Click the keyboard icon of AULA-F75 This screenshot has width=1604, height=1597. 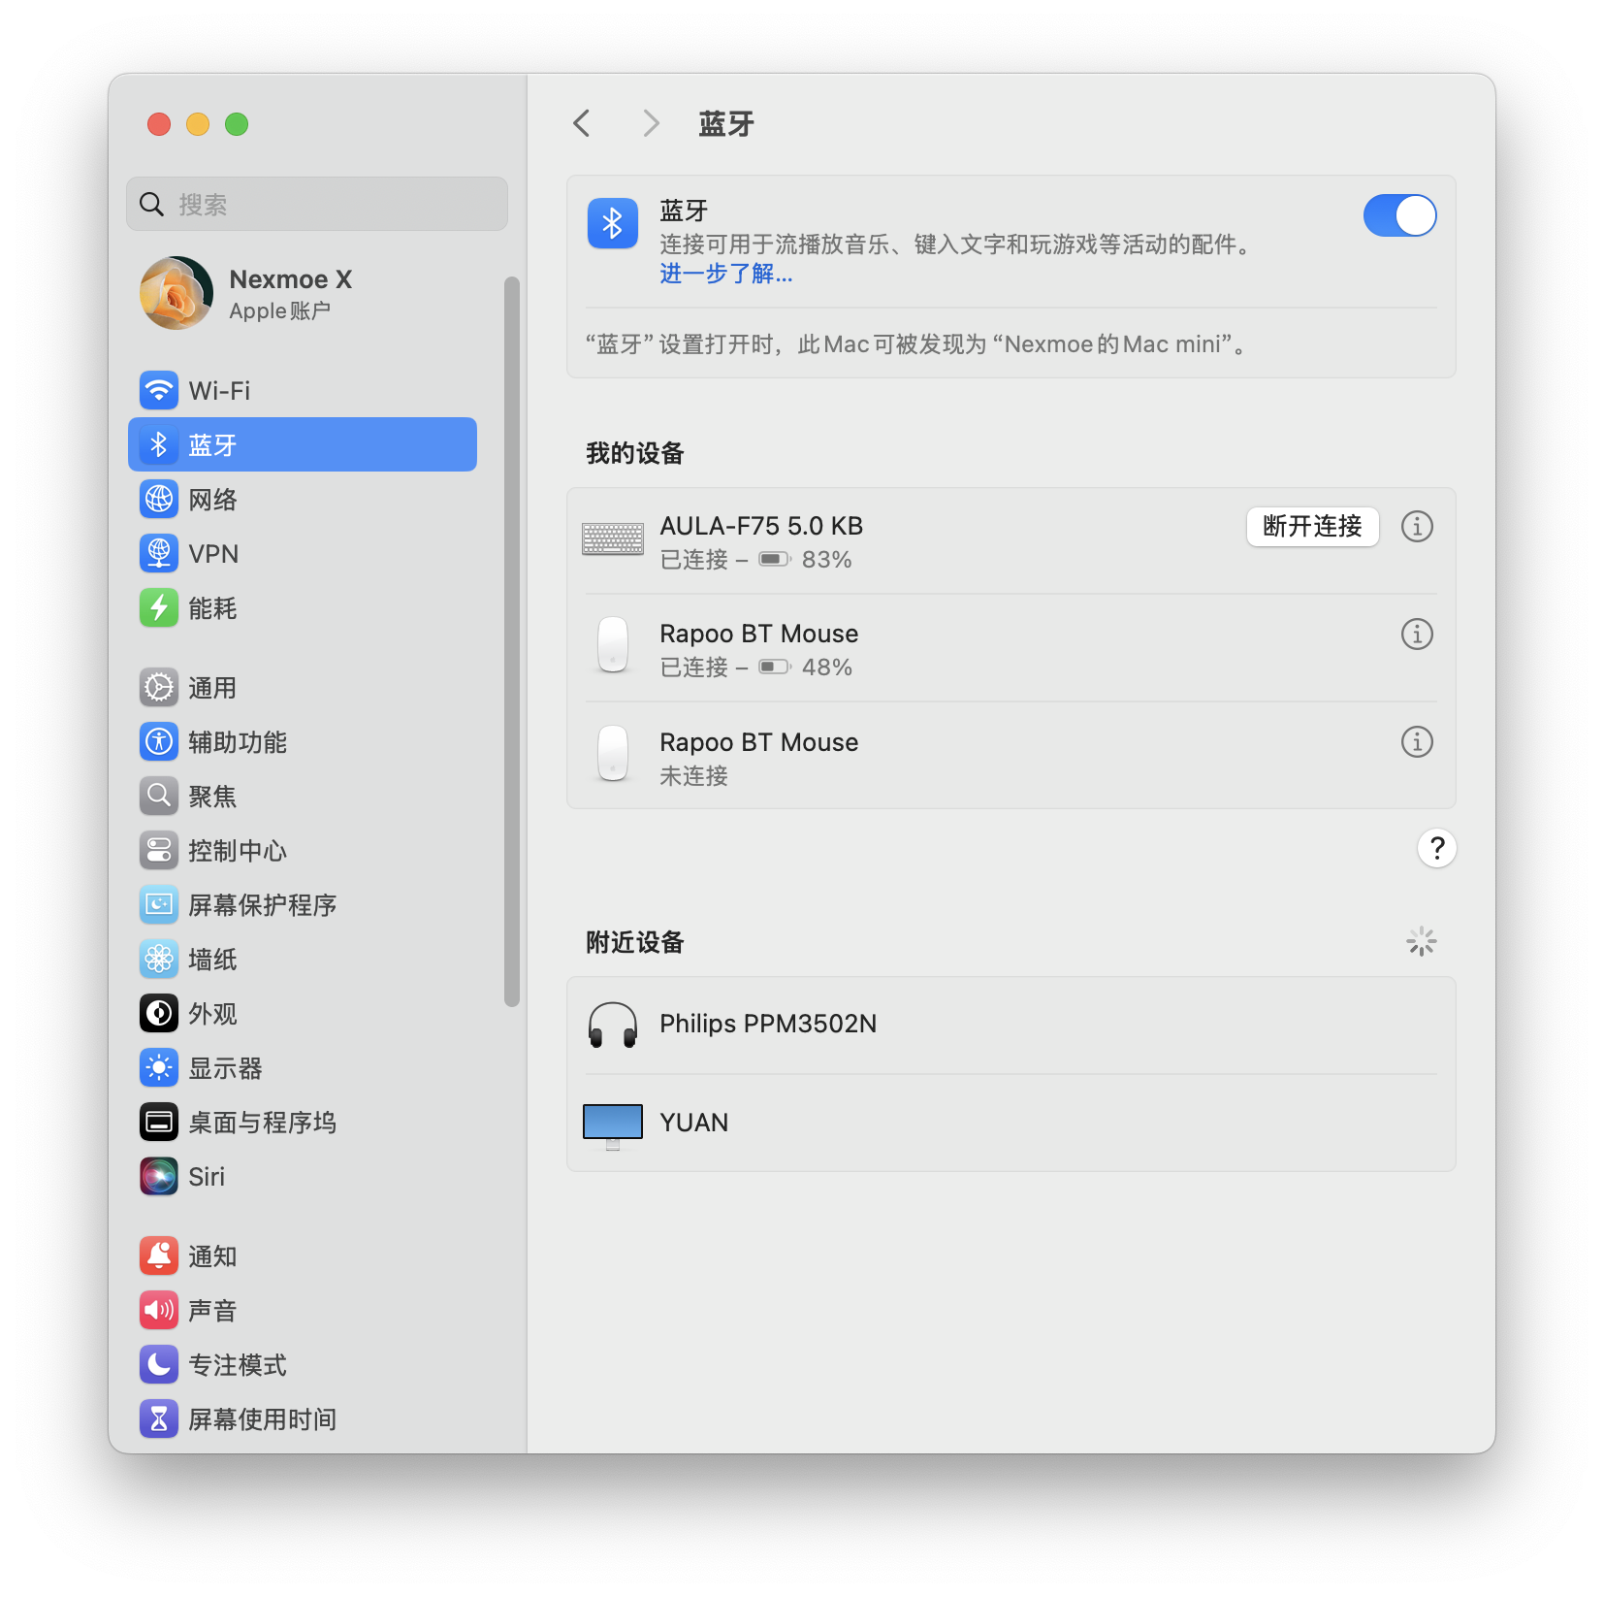[613, 538]
